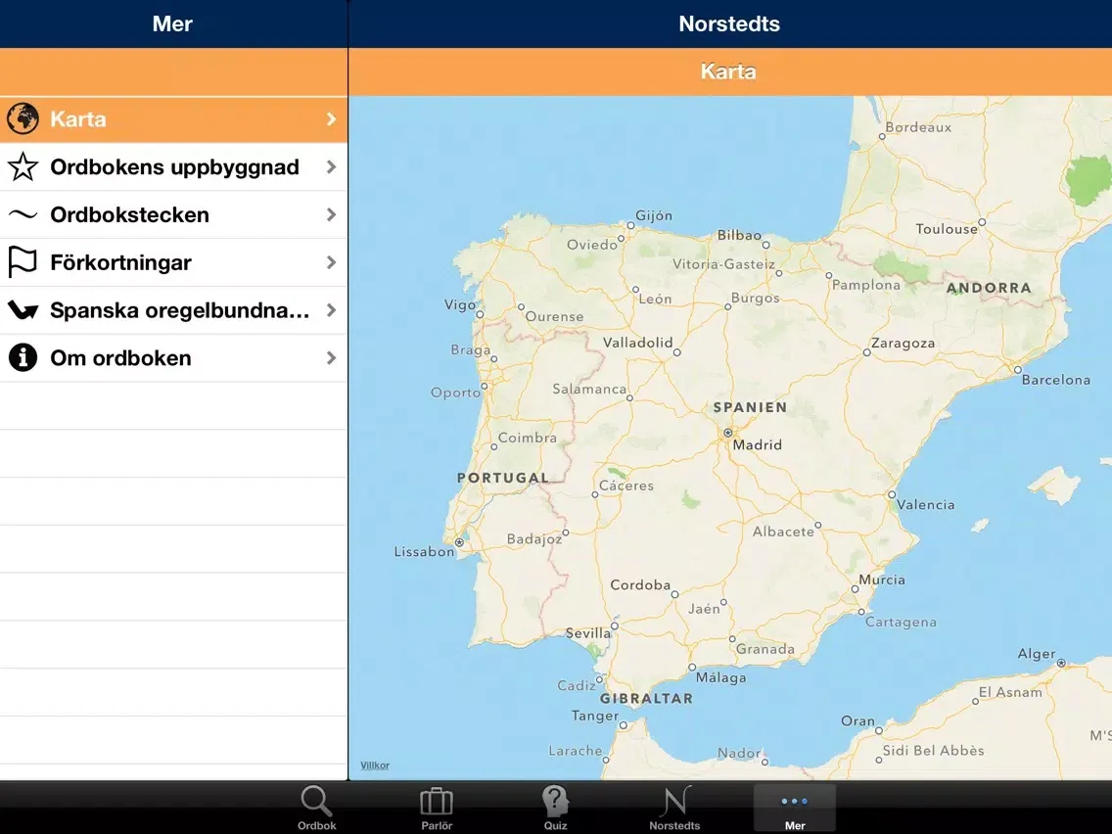Screen dimensions: 1112x834
Task: Click the globe icon beside Karta
Action: pos(23,118)
